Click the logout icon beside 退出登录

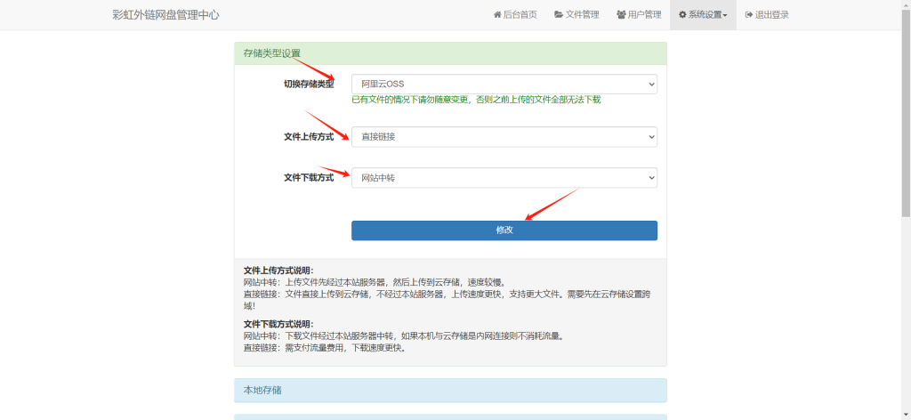pyautogui.click(x=749, y=15)
